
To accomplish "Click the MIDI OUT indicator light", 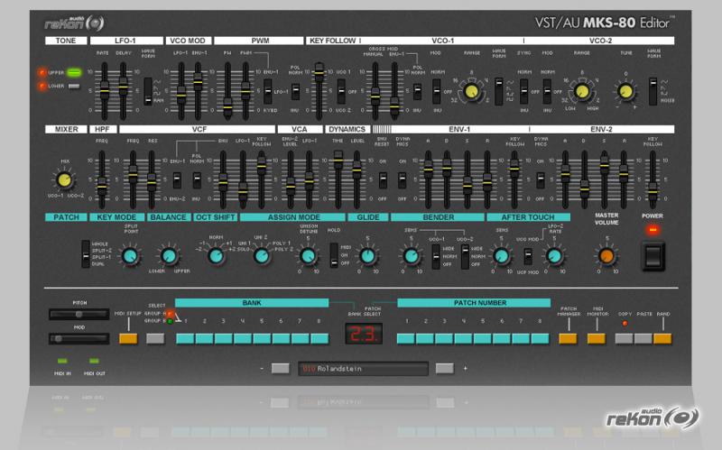I will tap(95, 362).
